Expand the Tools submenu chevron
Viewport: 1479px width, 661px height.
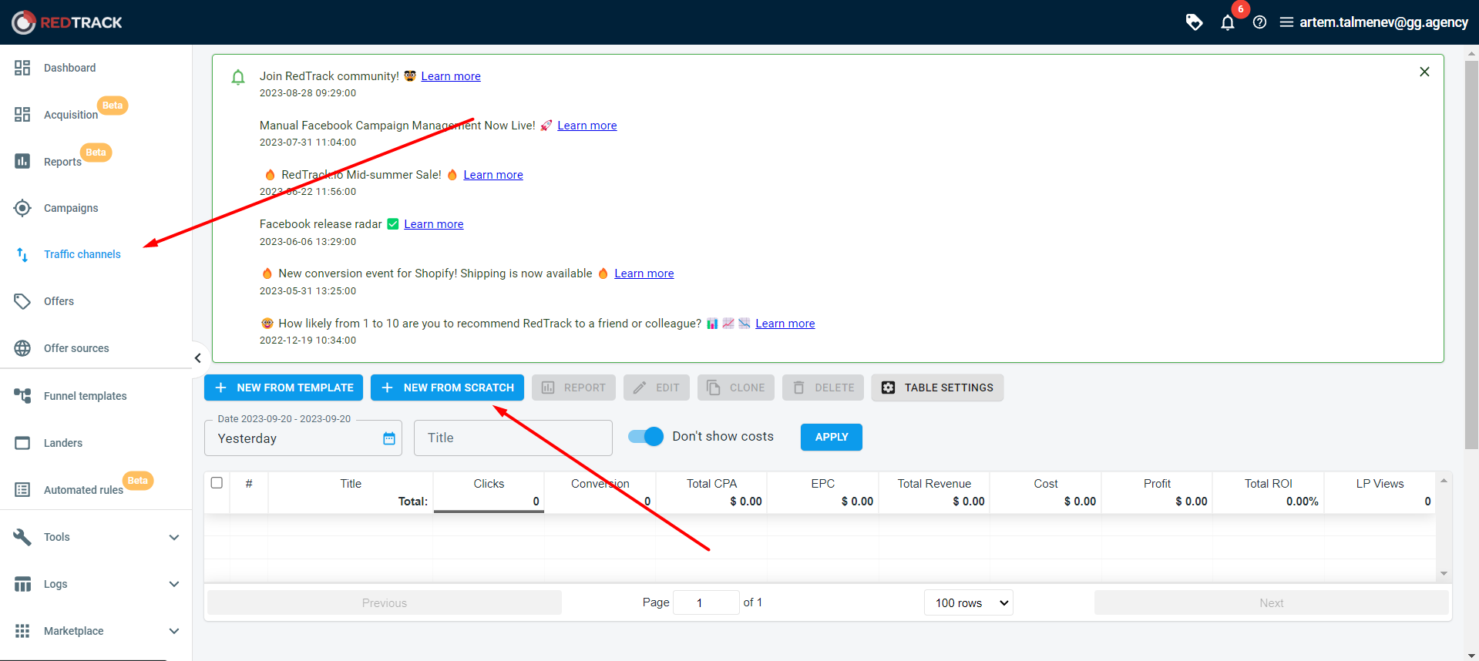point(174,538)
